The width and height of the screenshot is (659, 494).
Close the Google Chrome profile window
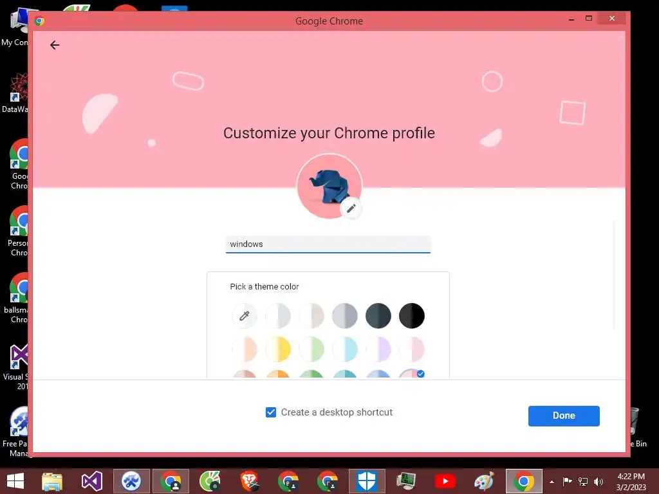[612, 19]
